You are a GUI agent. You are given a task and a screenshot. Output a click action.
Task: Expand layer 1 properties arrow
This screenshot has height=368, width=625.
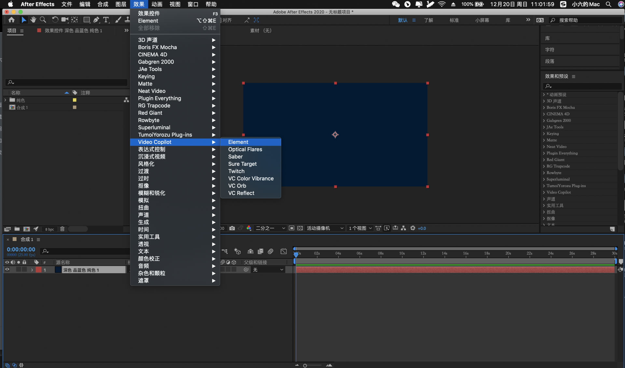(32, 270)
